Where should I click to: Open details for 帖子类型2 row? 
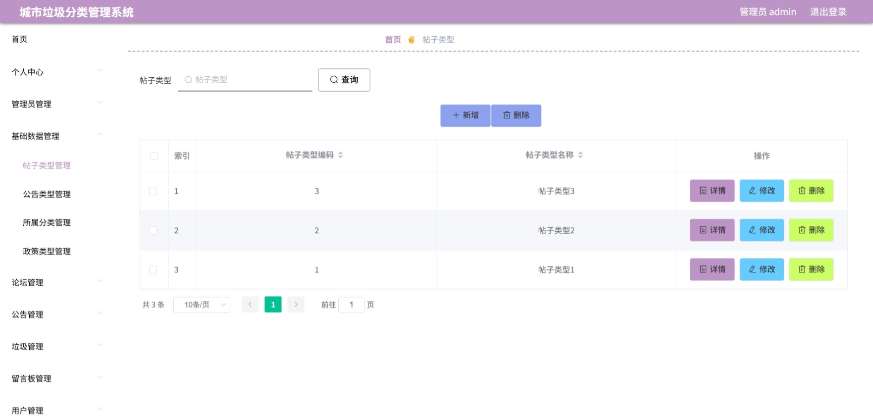click(x=712, y=230)
